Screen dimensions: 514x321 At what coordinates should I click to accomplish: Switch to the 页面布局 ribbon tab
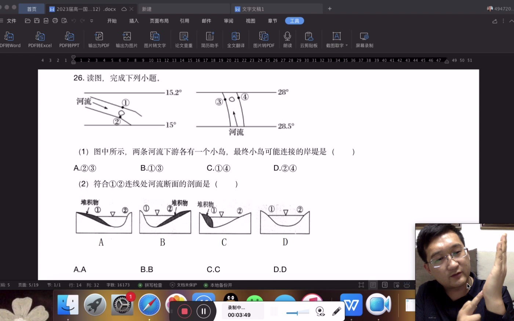click(x=159, y=21)
